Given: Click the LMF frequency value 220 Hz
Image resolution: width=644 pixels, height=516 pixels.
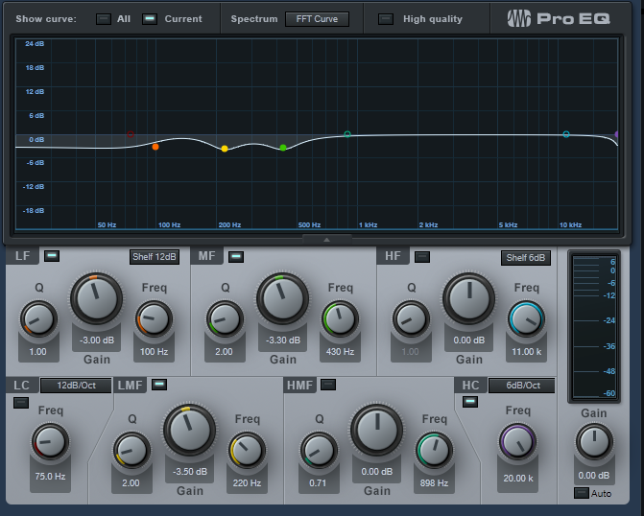Looking at the screenshot, I should coord(247,483).
